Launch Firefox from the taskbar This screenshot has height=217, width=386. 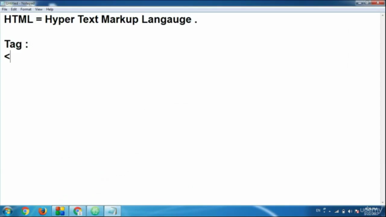(43, 211)
